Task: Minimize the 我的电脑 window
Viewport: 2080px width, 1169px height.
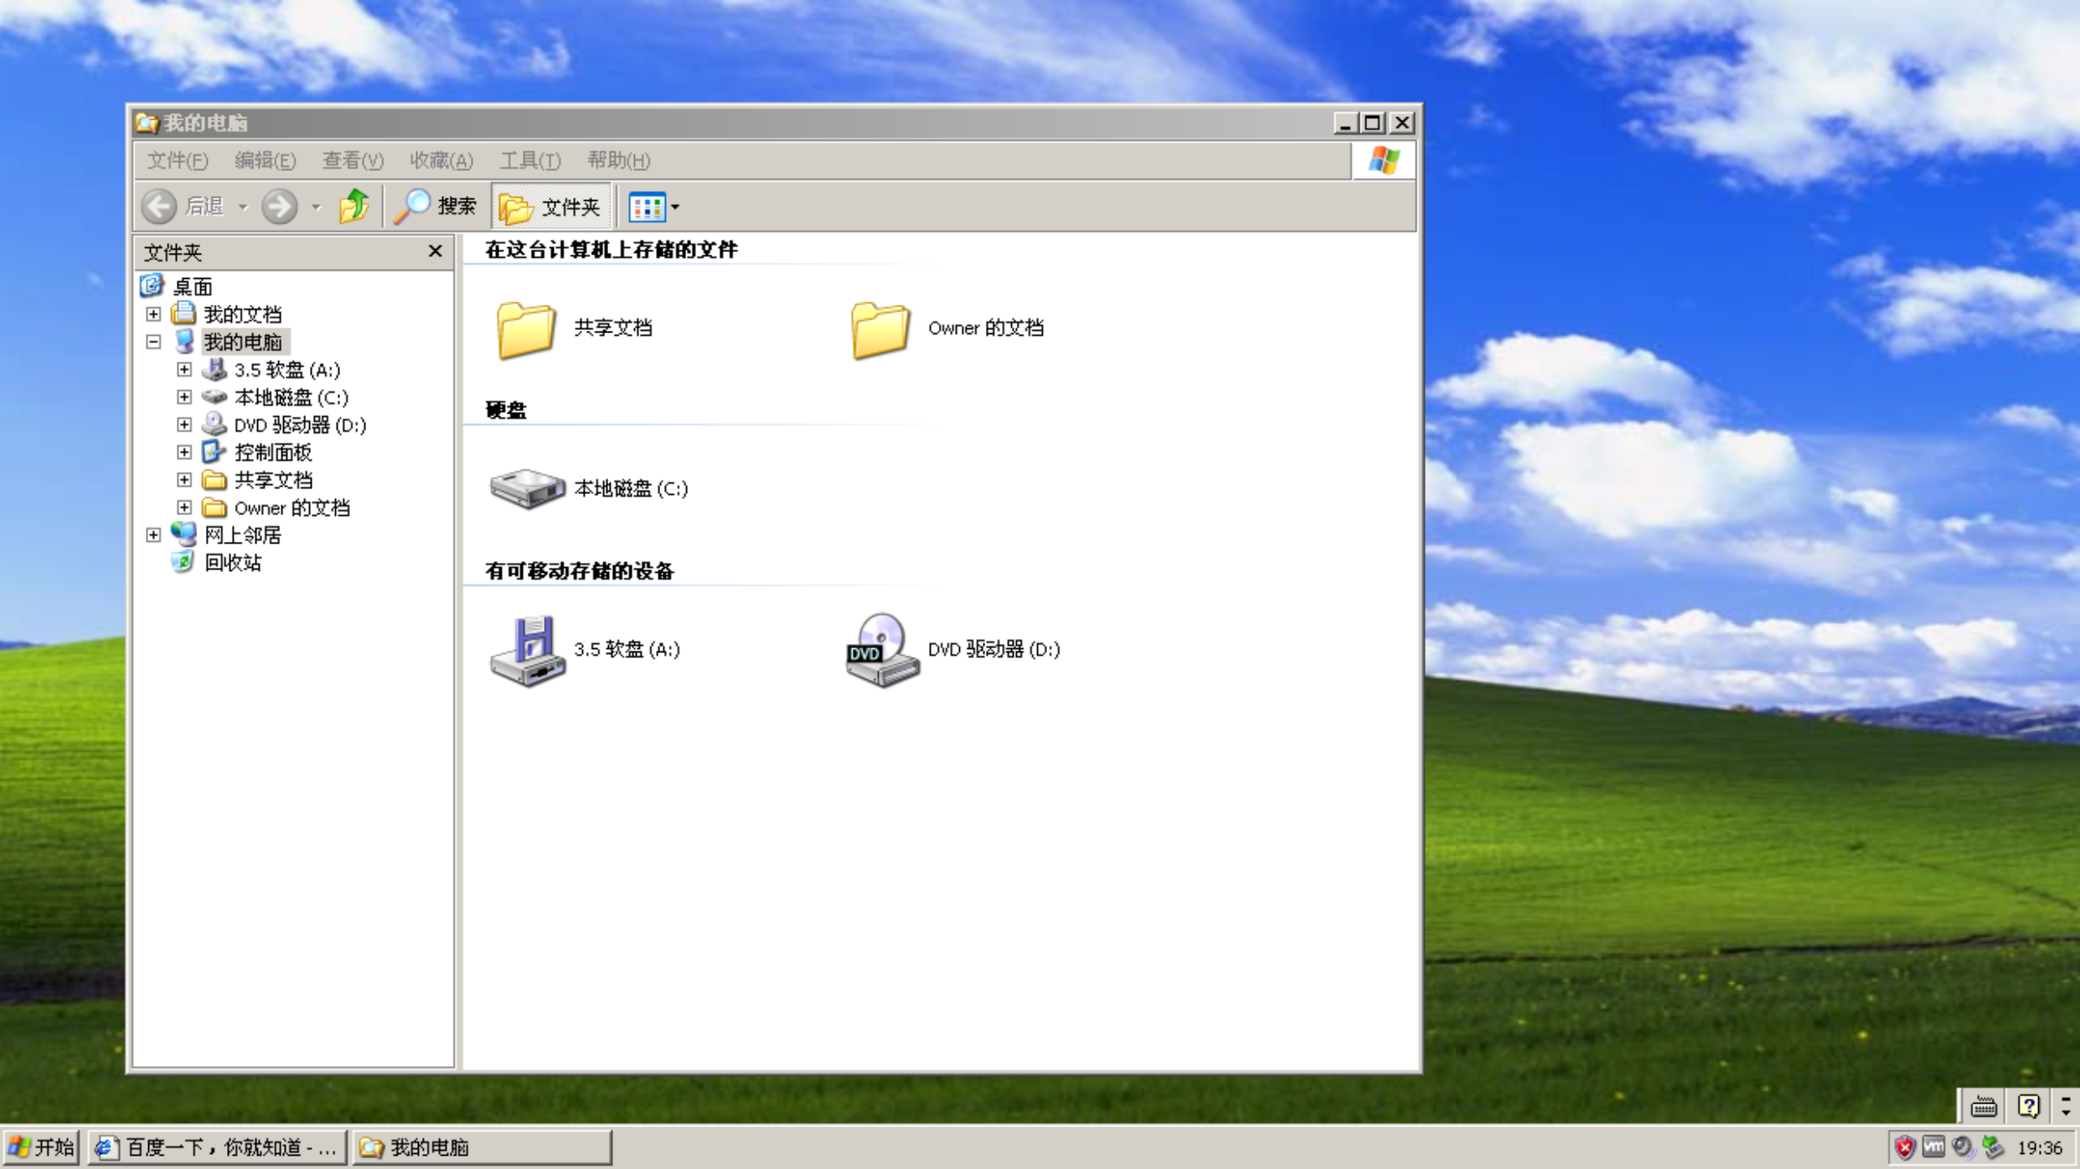Action: click(x=1345, y=123)
